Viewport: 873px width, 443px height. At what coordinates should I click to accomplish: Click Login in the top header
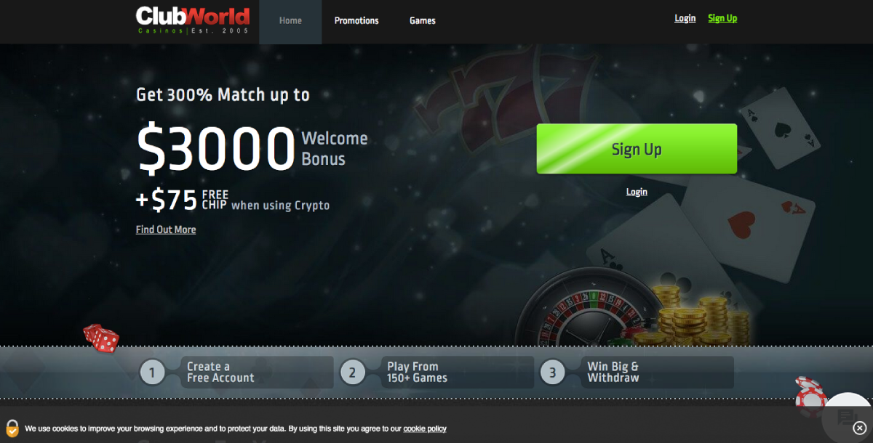click(x=685, y=18)
